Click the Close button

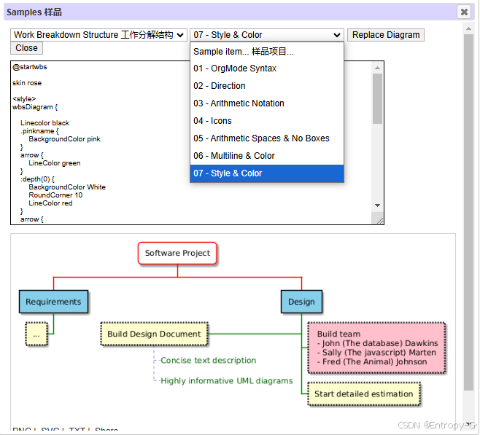(x=27, y=48)
